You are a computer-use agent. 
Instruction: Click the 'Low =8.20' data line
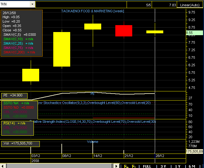[x=11, y=21]
